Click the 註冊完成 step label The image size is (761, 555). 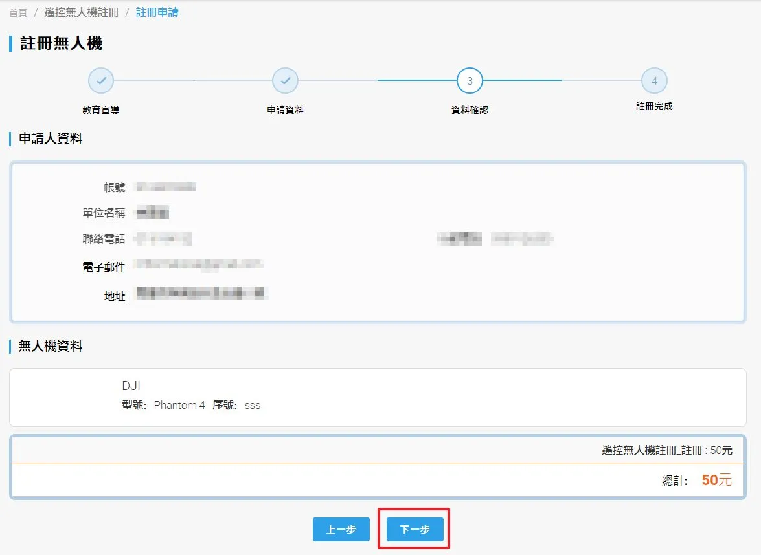(x=654, y=106)
